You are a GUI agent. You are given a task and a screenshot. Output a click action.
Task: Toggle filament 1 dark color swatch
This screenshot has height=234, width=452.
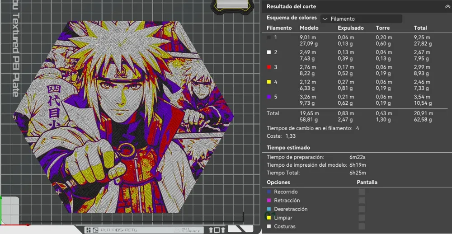pyautogui.click(x=269, y=37)
